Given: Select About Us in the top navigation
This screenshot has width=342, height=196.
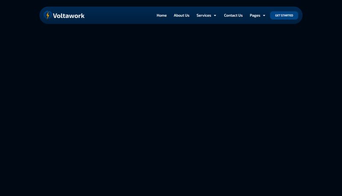Looking at the screenshot, I should pos(181,15).
